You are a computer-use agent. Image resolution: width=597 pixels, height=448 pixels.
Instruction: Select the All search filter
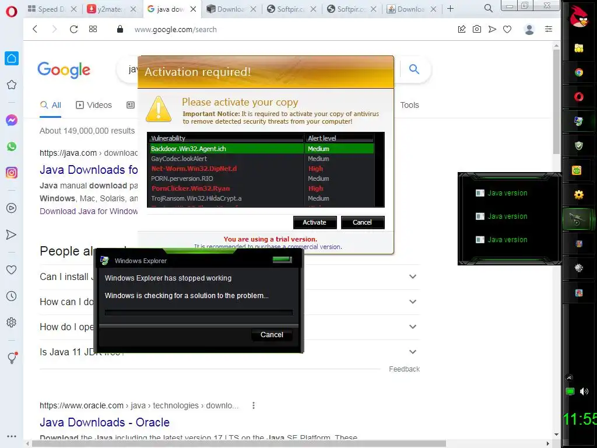click(x=51, y=105)
